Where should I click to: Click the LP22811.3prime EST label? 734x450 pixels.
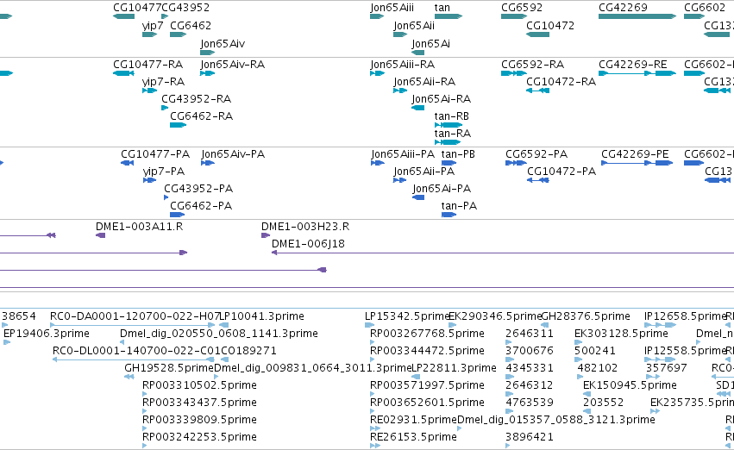[x=454, y=368]
